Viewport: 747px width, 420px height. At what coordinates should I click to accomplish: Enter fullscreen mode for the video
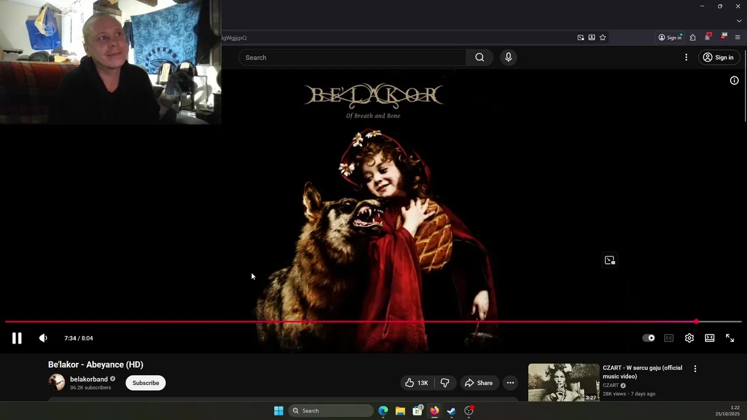730,338
